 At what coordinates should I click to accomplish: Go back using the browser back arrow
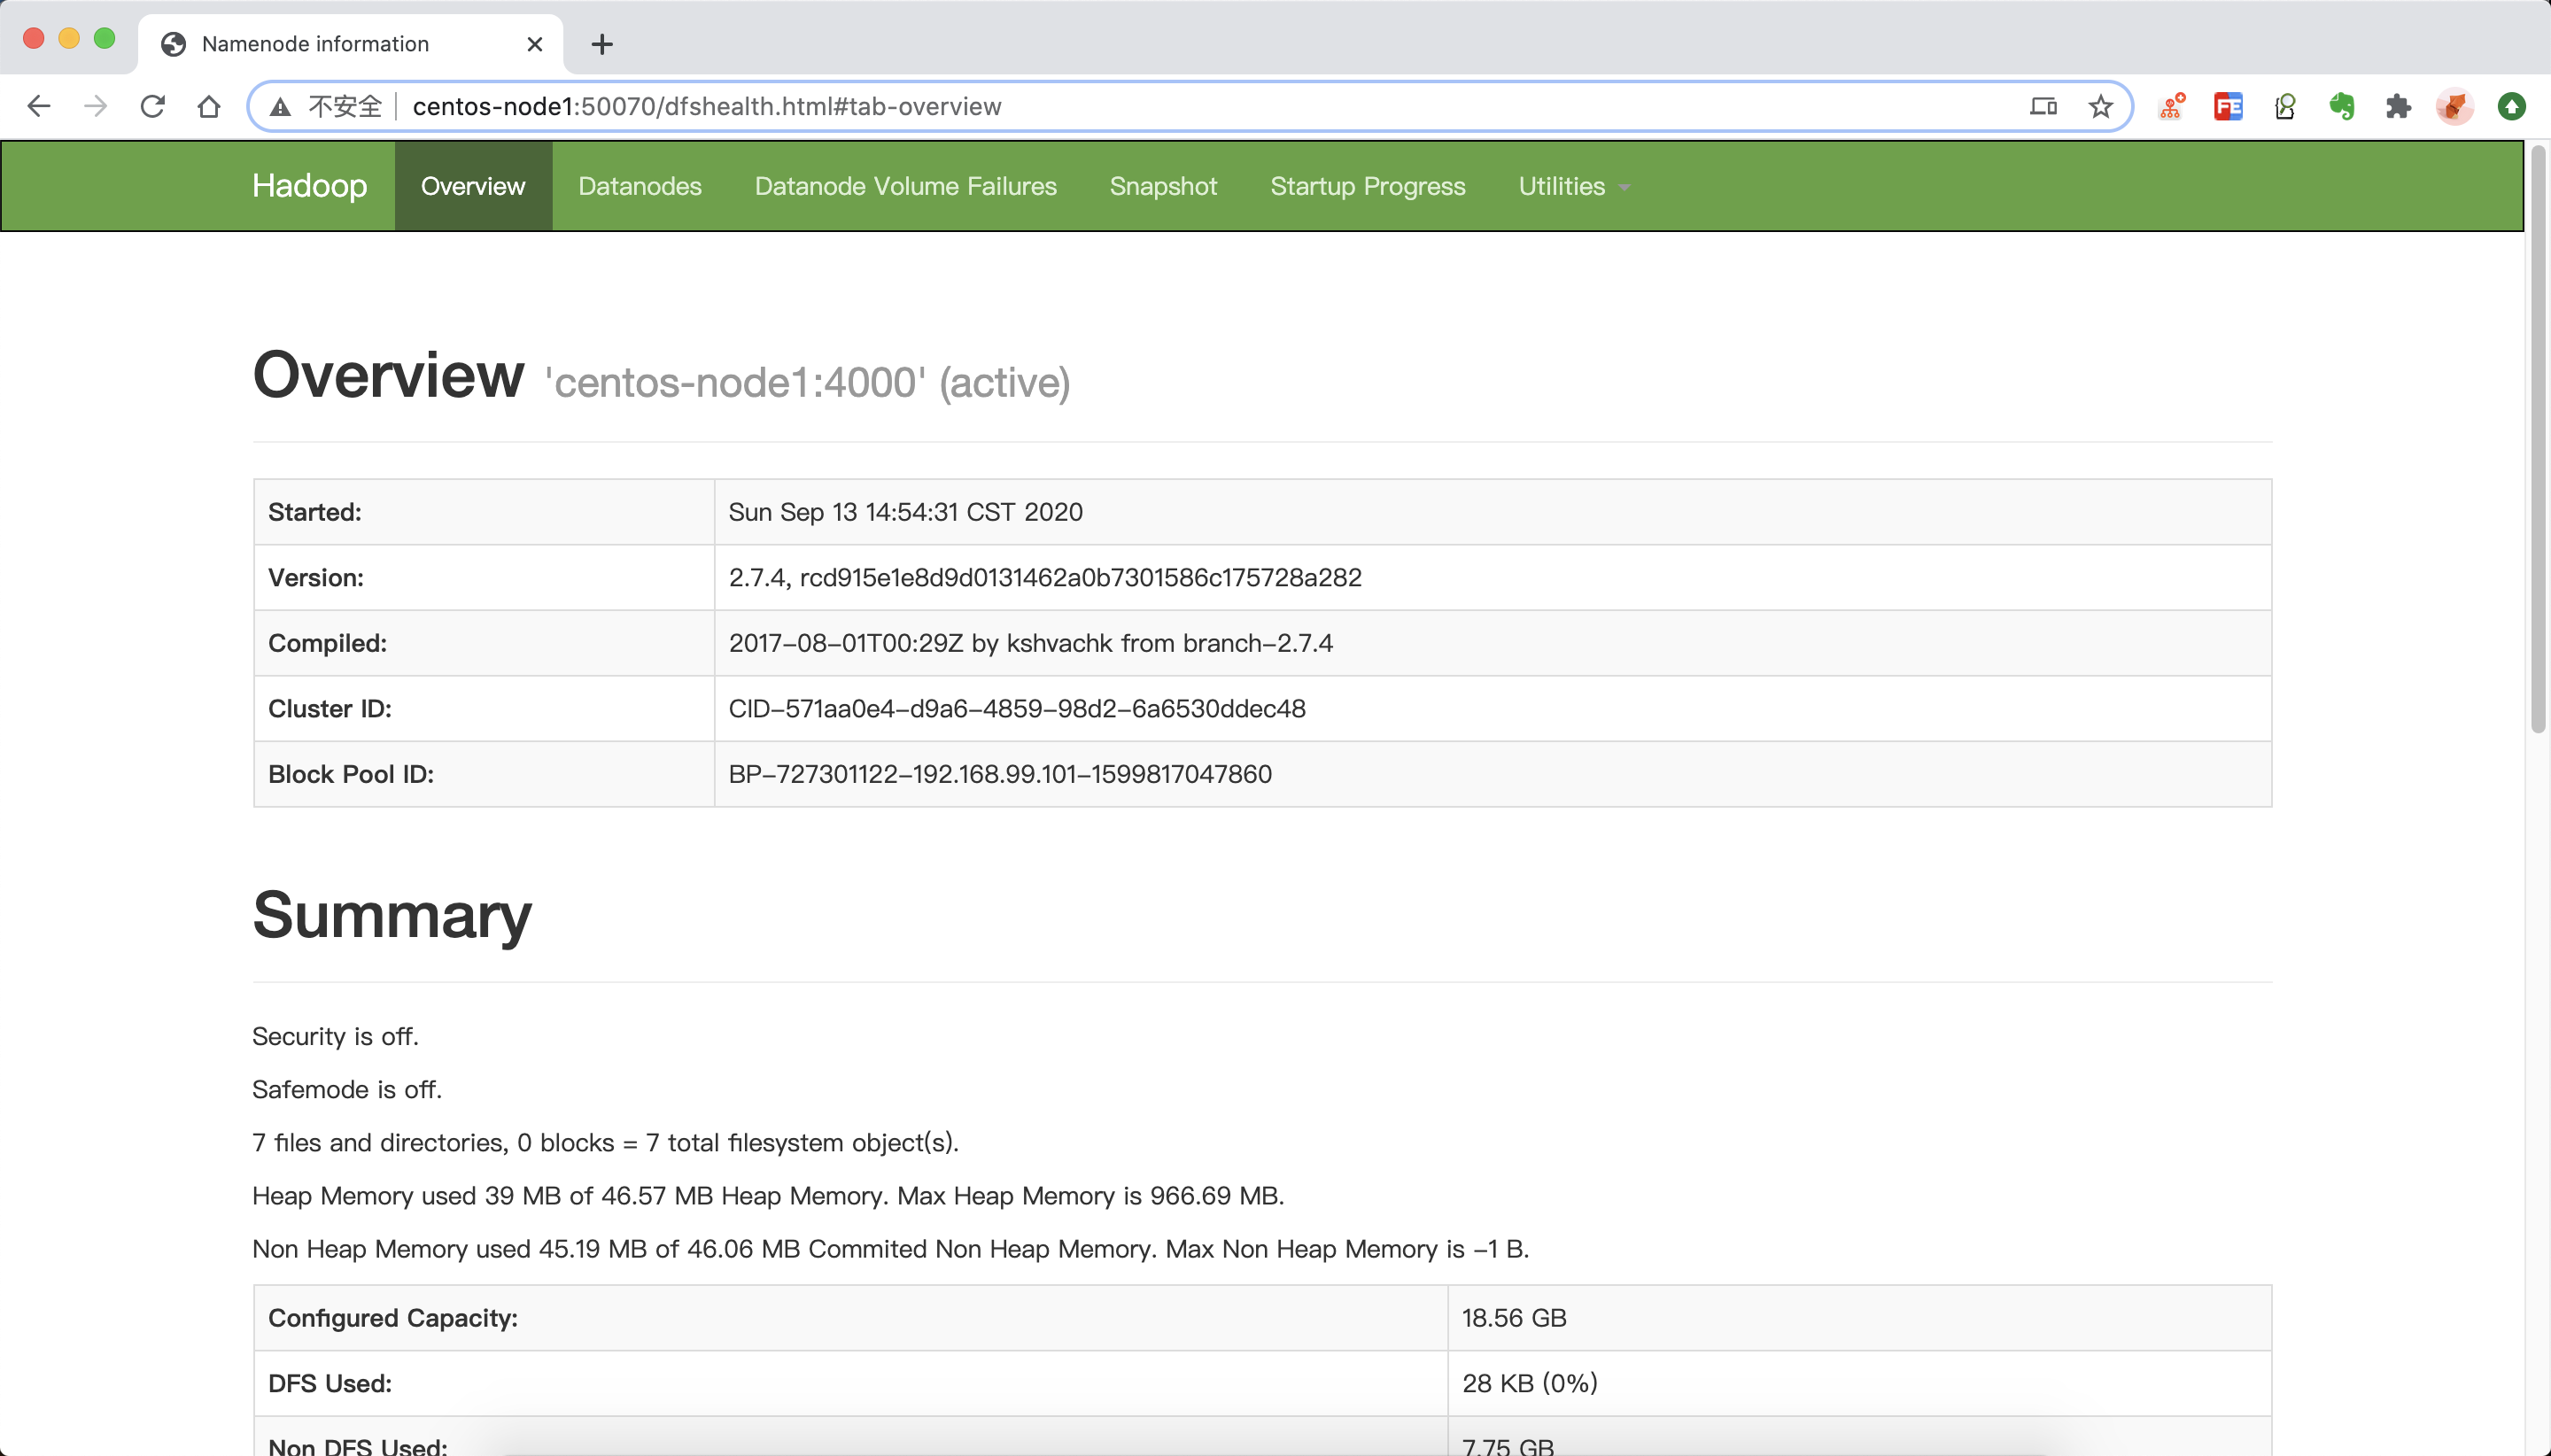(38, 106)
